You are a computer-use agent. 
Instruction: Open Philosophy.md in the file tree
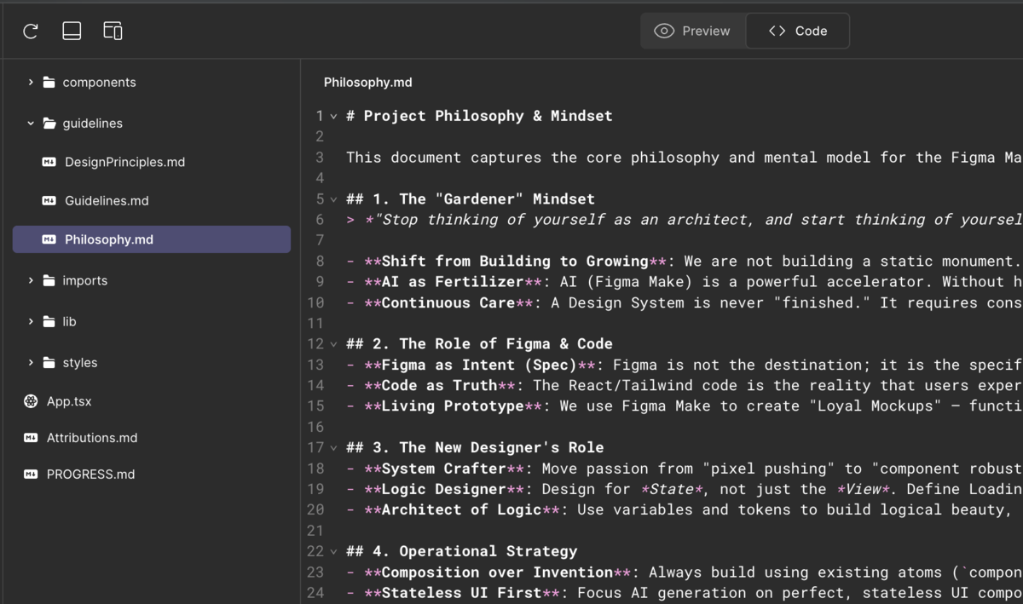point(109,239)
